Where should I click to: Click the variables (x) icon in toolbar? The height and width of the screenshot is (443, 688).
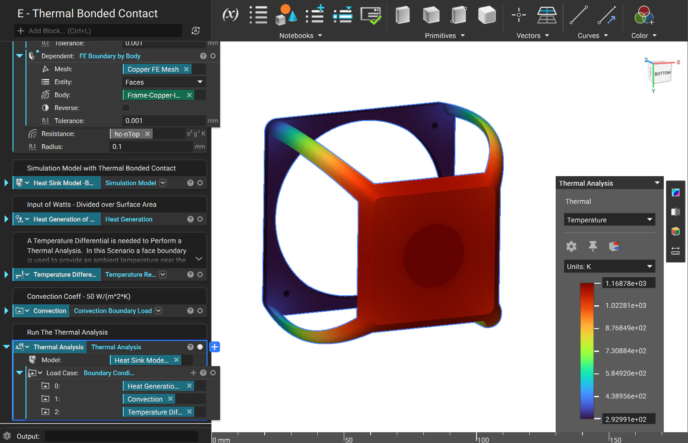click(230, 15)
